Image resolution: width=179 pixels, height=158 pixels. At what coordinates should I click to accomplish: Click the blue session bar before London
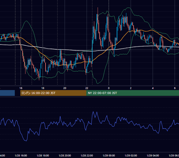[x=7, y=93]
